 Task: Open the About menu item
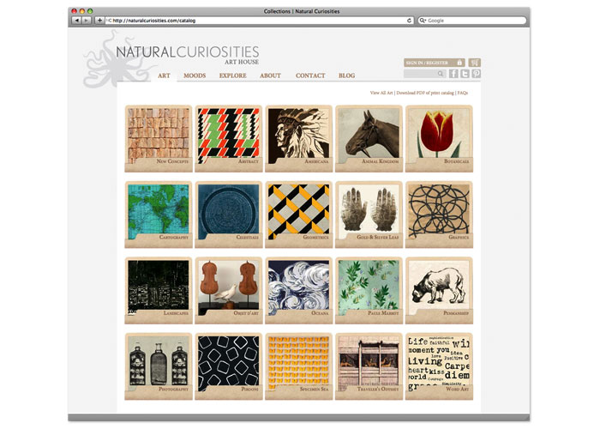tap(270, 76)
